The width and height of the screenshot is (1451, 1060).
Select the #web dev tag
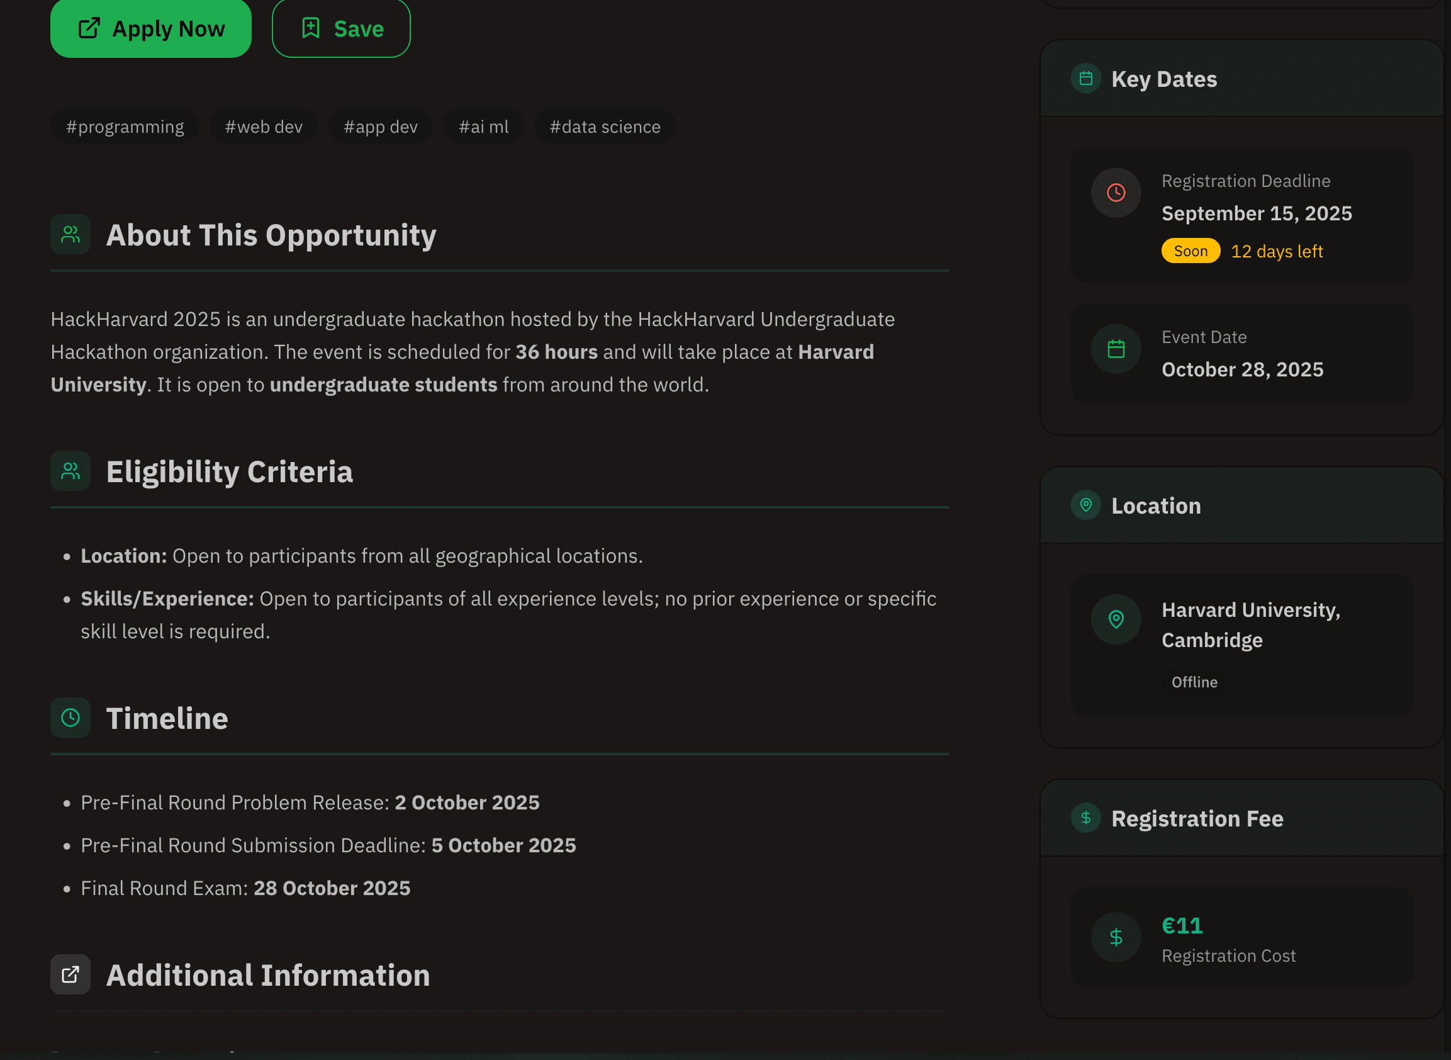coord(264,127)
